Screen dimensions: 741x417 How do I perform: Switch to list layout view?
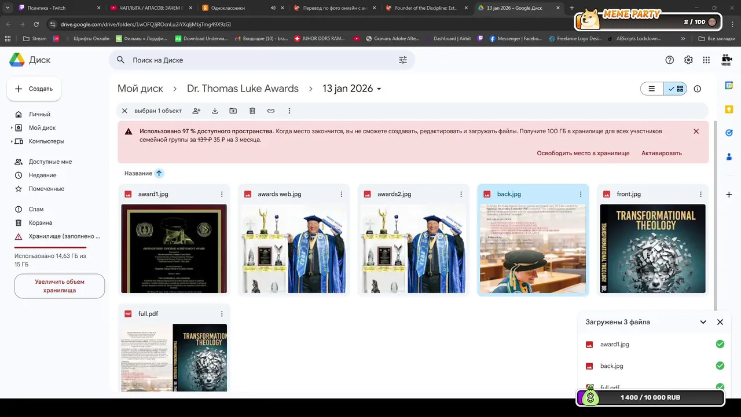point(652,89)
